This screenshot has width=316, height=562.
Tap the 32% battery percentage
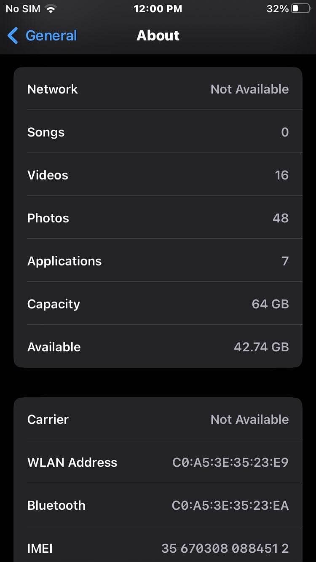tap(278, 9)
